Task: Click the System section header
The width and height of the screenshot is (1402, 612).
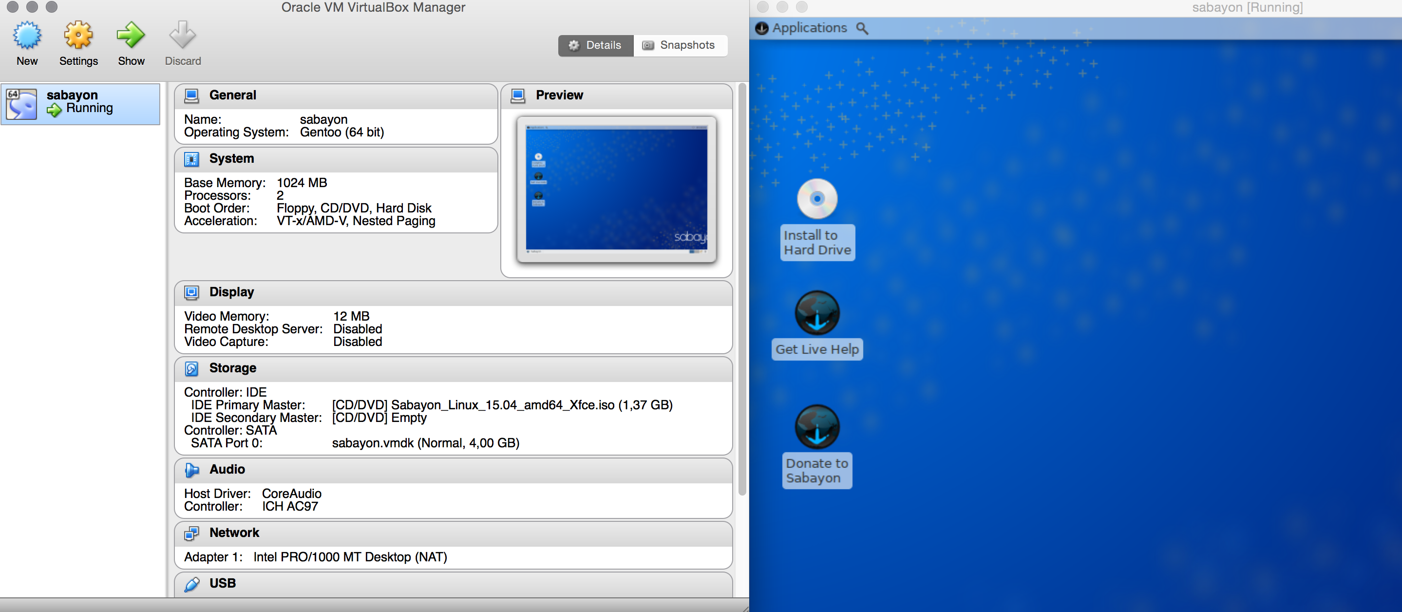Action: pyautogui.click(x=231, y=158)
